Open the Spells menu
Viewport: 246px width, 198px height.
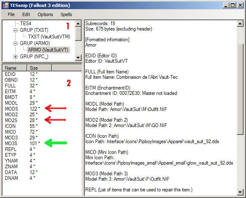click(66, 14)
